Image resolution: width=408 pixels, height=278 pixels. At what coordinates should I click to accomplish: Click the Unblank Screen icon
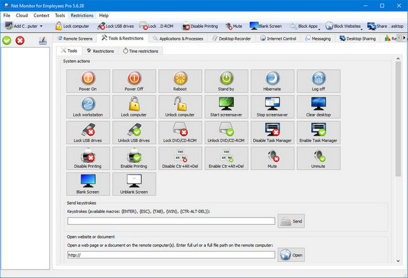coord(134,184)
